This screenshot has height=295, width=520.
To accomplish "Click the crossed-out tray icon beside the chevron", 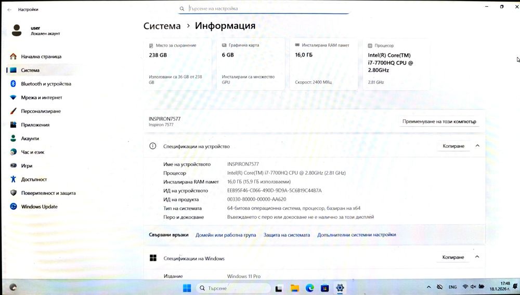I will 440,287.
